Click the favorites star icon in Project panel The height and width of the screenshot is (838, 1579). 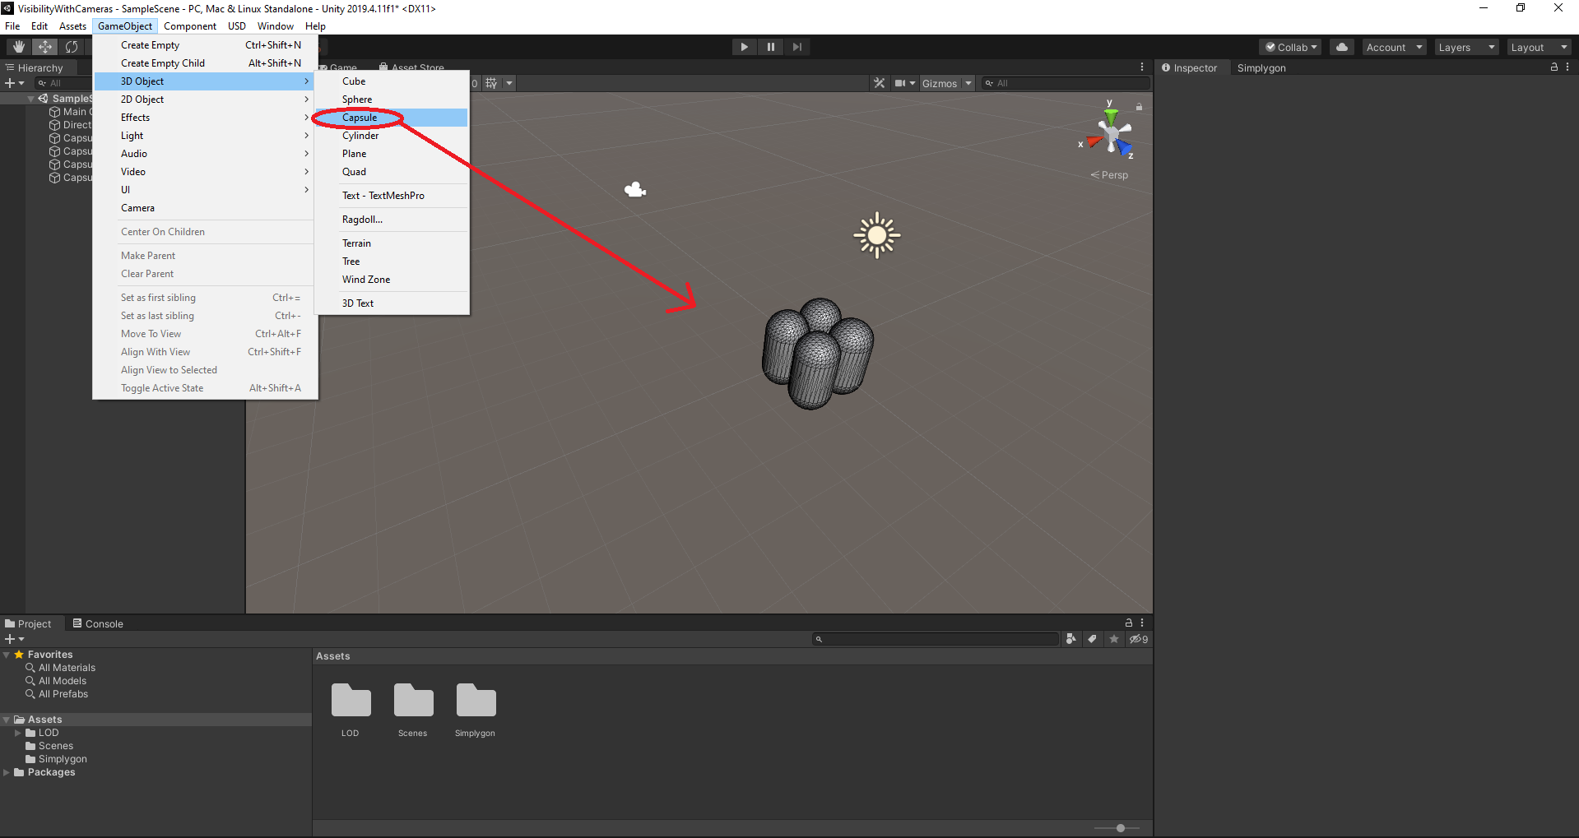point(1114,639)
